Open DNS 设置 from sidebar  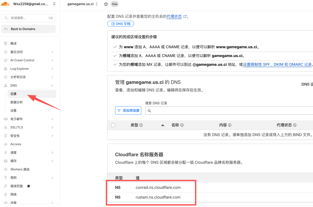[x=14, y=110]
